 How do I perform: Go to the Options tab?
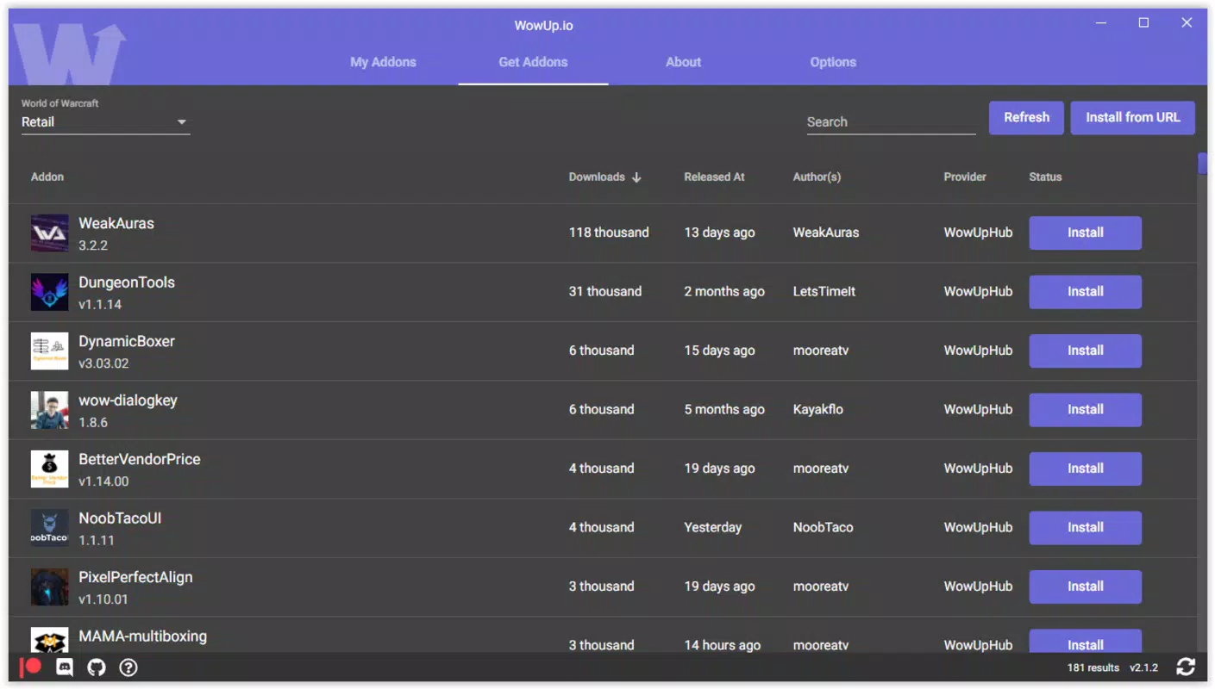(833, 62)
